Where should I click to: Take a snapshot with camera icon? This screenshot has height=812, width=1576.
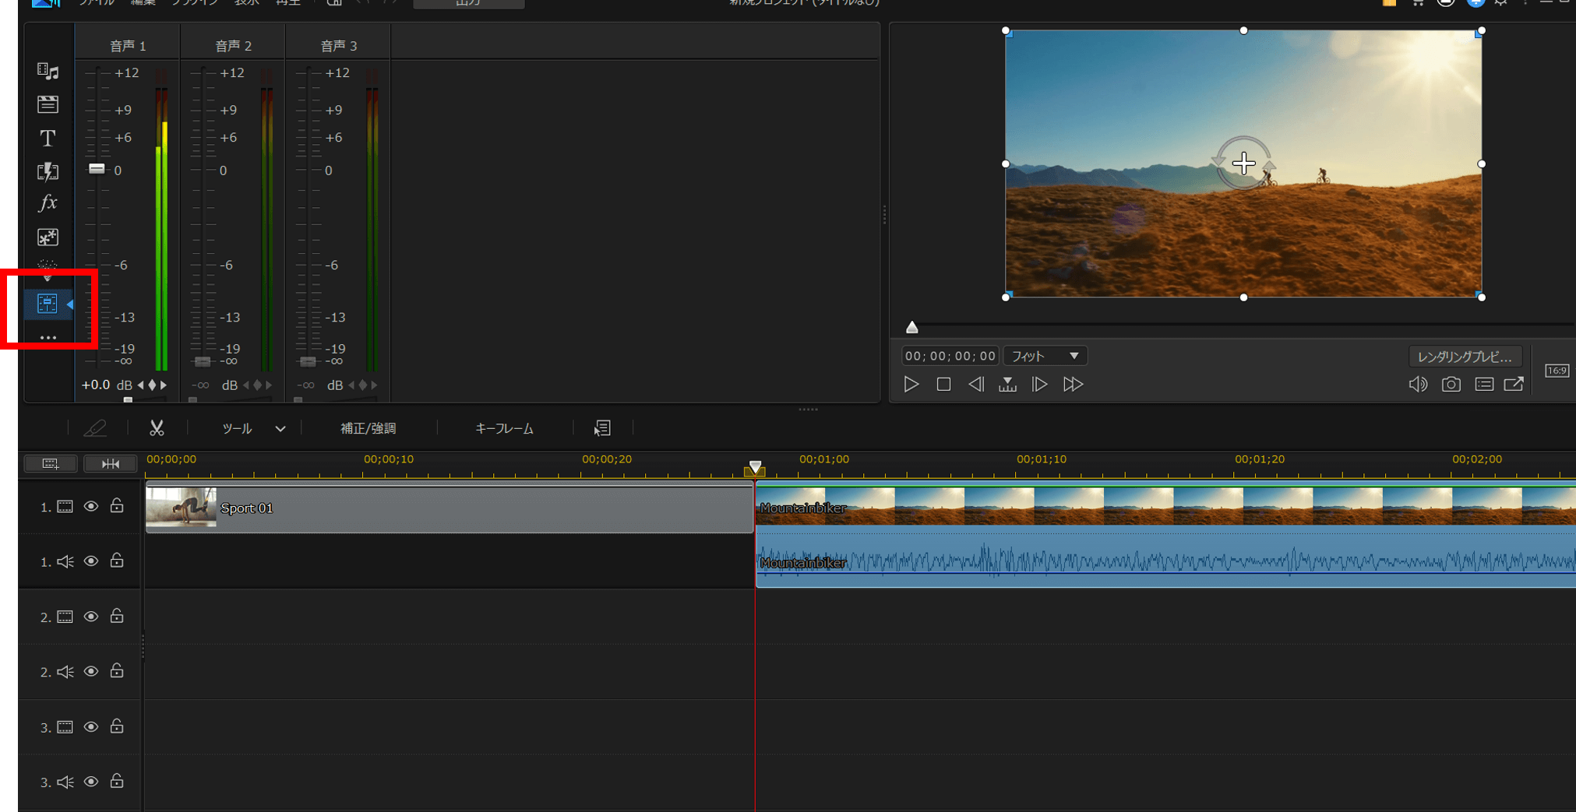click(1451, 385)
